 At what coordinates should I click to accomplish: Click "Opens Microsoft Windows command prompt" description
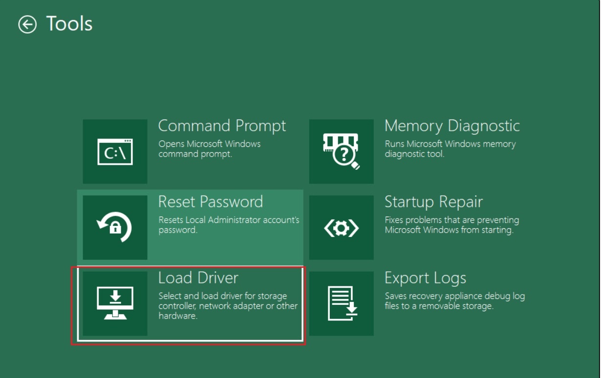point(209,149)
